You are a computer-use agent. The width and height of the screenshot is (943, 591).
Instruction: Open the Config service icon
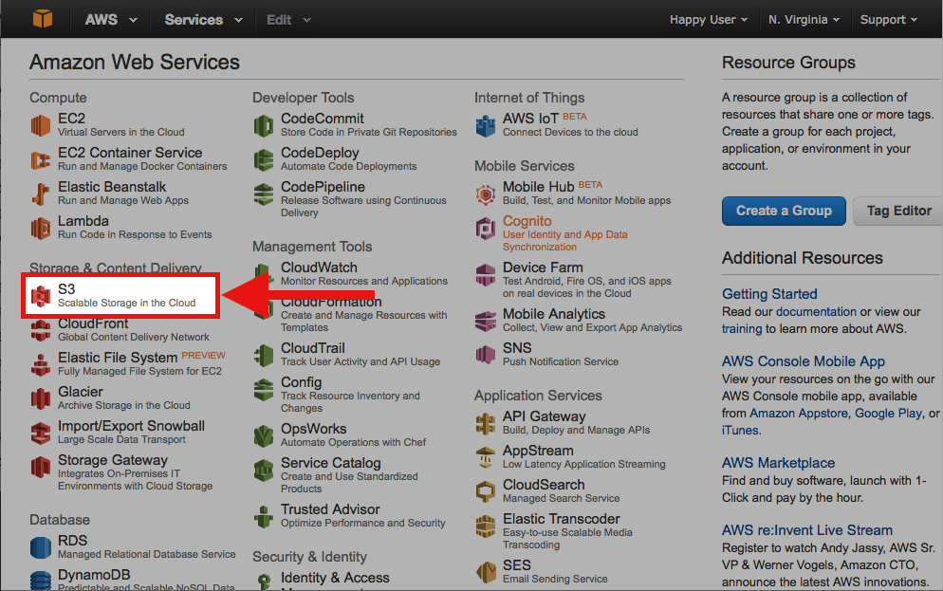264,390
